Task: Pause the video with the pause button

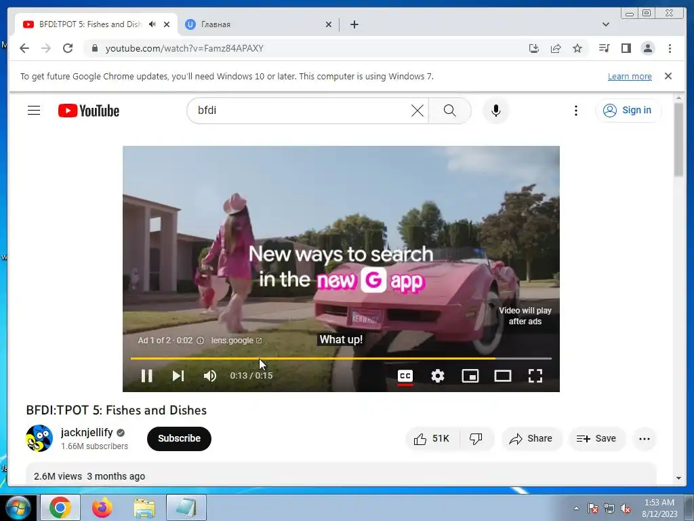Action: tap(147, 376)
